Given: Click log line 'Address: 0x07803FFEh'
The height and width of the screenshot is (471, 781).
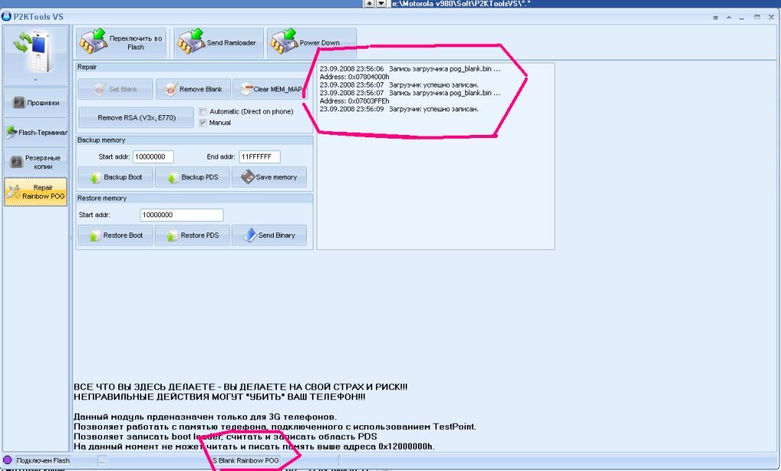Looking at the screenshot, I should [354, 101].
